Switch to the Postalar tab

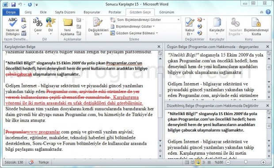[115, 12]
